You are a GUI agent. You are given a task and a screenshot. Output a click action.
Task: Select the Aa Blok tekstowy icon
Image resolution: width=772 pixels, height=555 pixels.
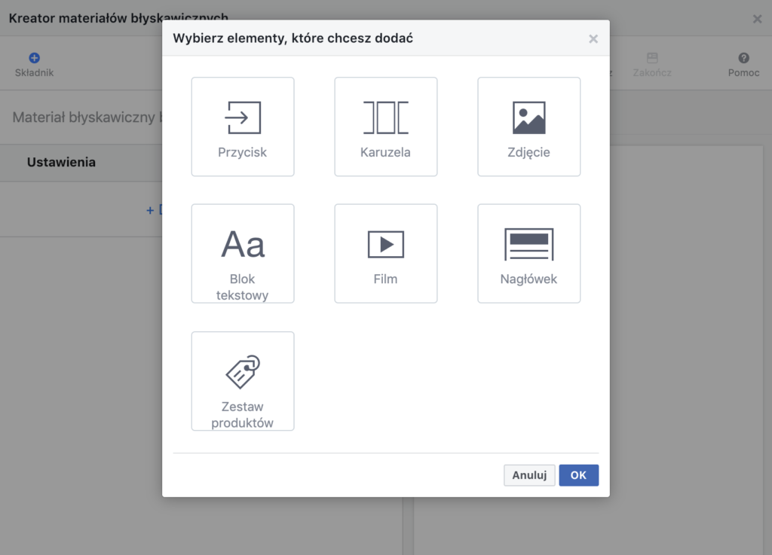[243, 245]
